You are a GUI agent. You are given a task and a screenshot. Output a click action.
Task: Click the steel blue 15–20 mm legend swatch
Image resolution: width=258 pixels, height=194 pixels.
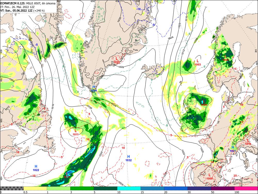[152, 188]
